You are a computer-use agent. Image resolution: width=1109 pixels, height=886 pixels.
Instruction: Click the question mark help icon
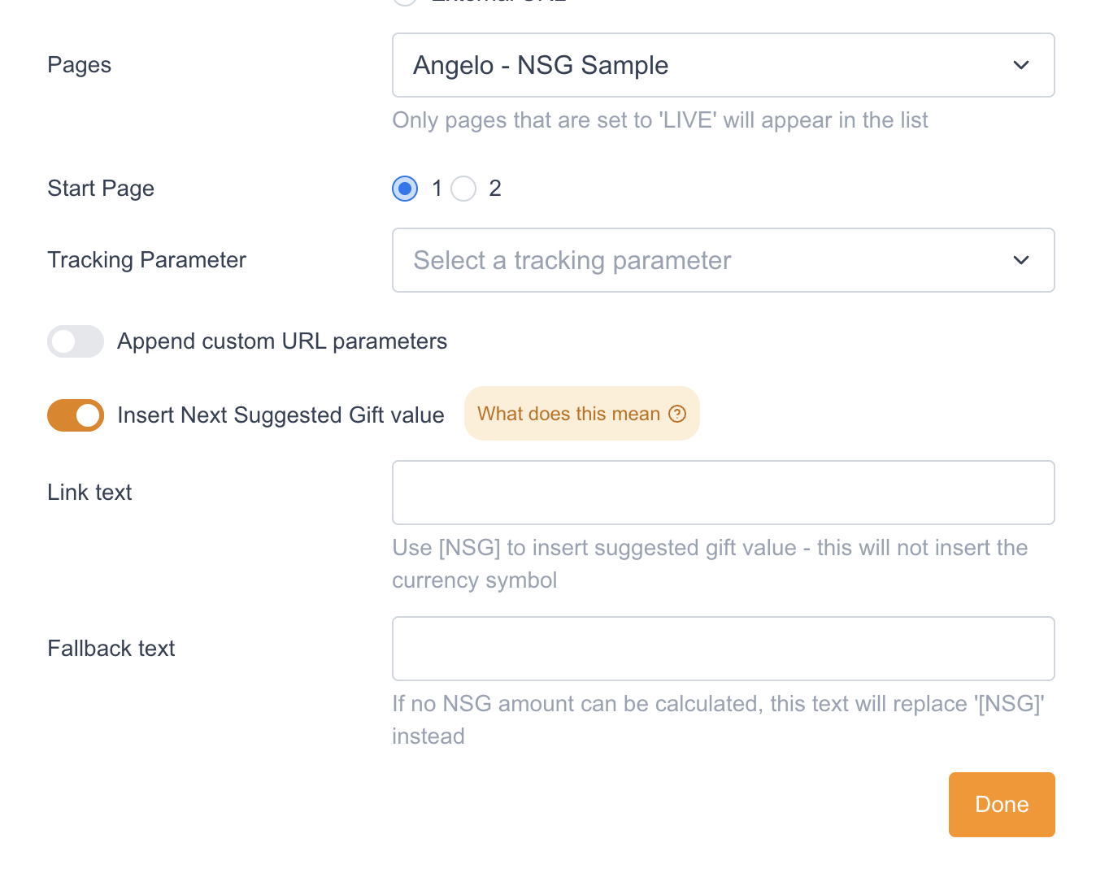pyautogui.click(x=677, y=414)
